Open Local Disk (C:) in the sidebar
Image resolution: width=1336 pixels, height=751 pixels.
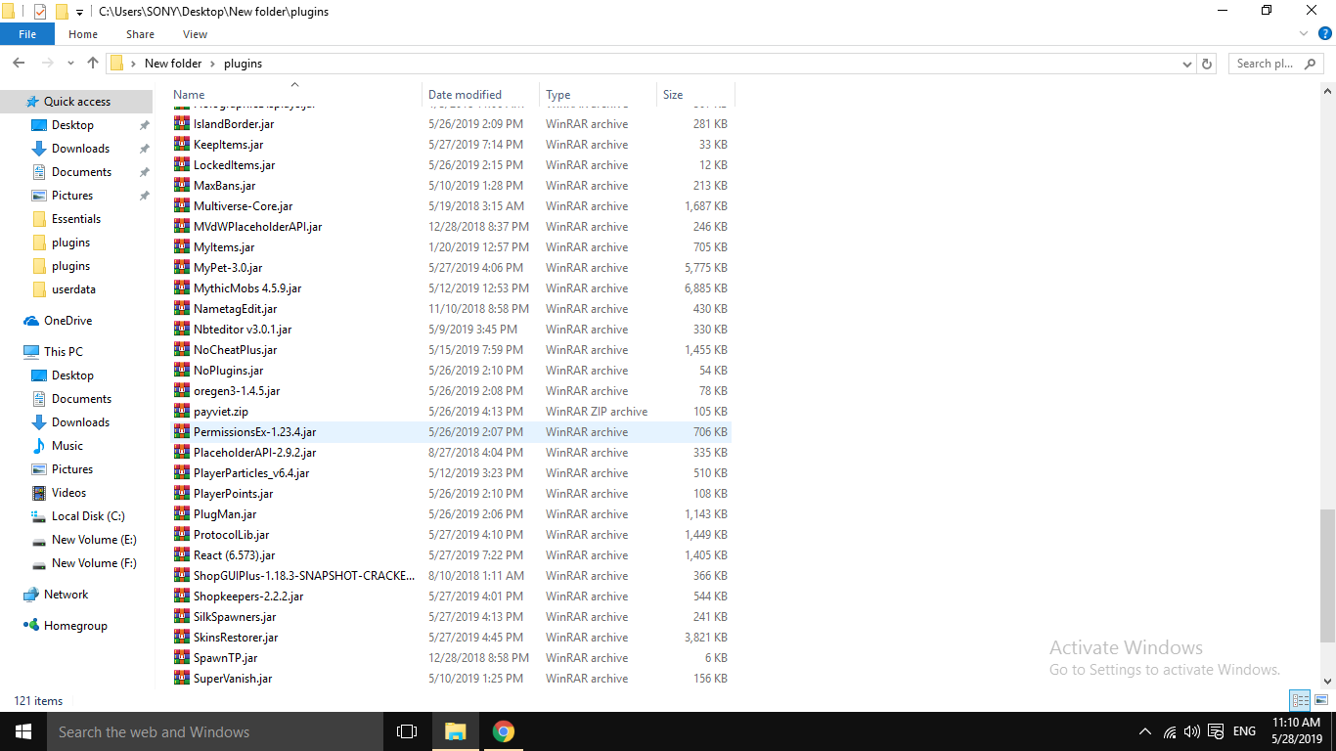(x=88, y=516)
